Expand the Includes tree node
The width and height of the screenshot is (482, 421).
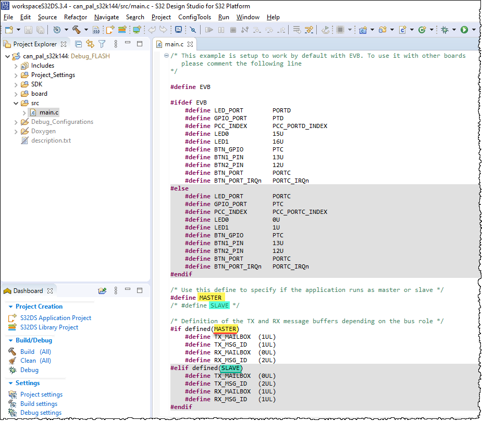pyautogui.click(x=16, y=65)
